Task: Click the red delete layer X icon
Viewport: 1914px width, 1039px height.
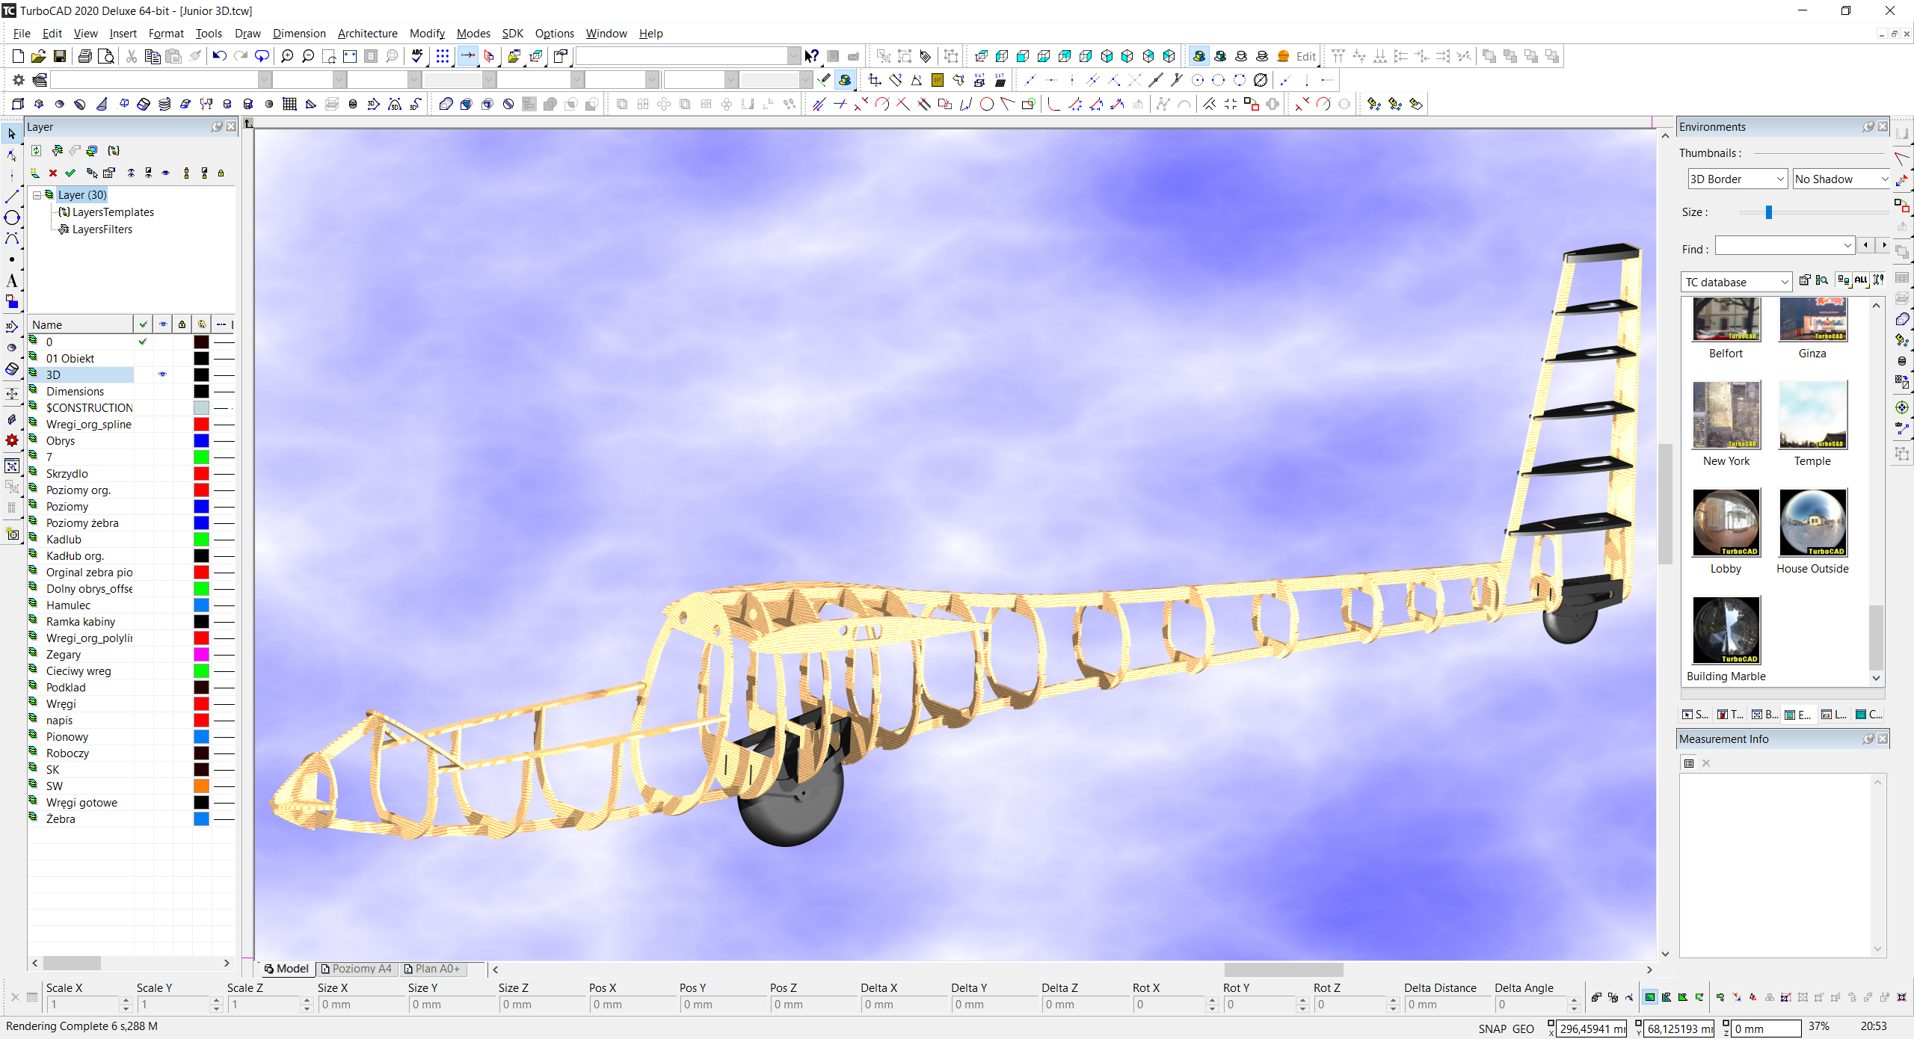Action: coord(53,173)
